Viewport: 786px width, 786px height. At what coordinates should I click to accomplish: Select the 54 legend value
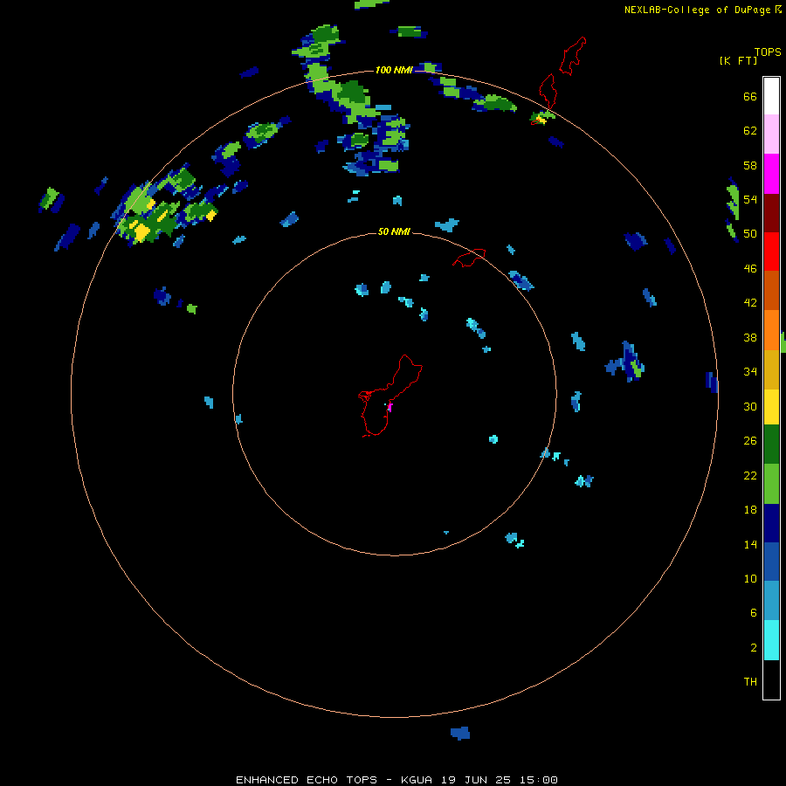(x=750, y=199)
